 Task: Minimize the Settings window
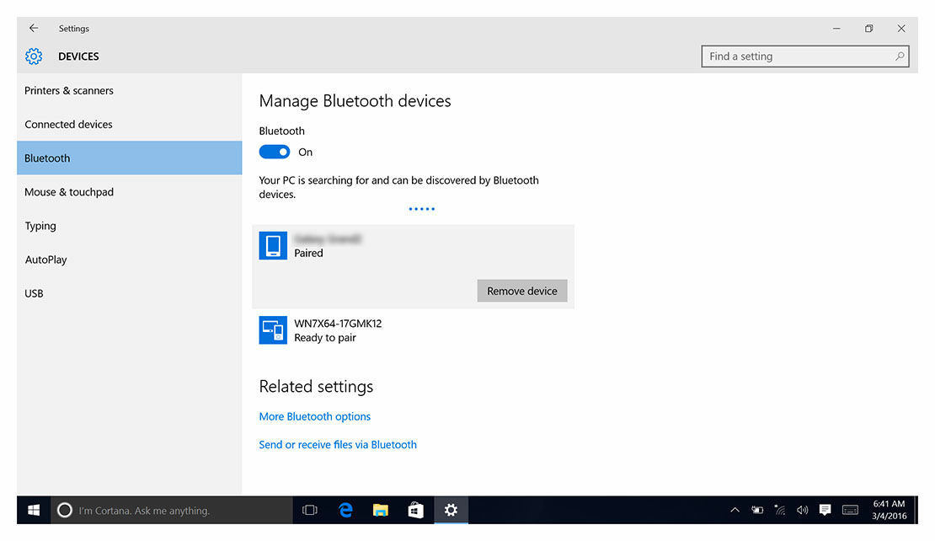(836, 28)
